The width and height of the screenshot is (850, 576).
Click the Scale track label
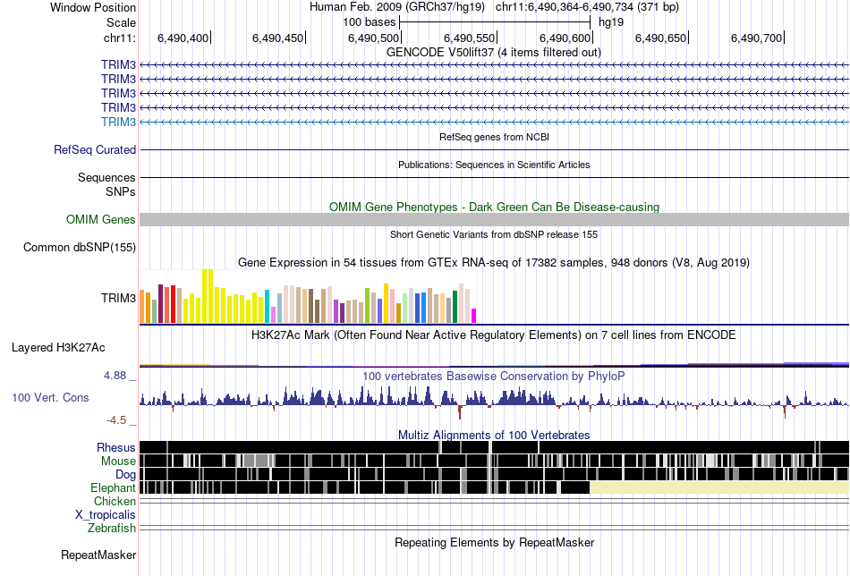click(x=121, y=22)
